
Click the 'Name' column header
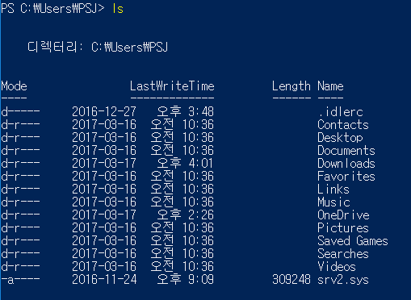[x=330, y=86]
